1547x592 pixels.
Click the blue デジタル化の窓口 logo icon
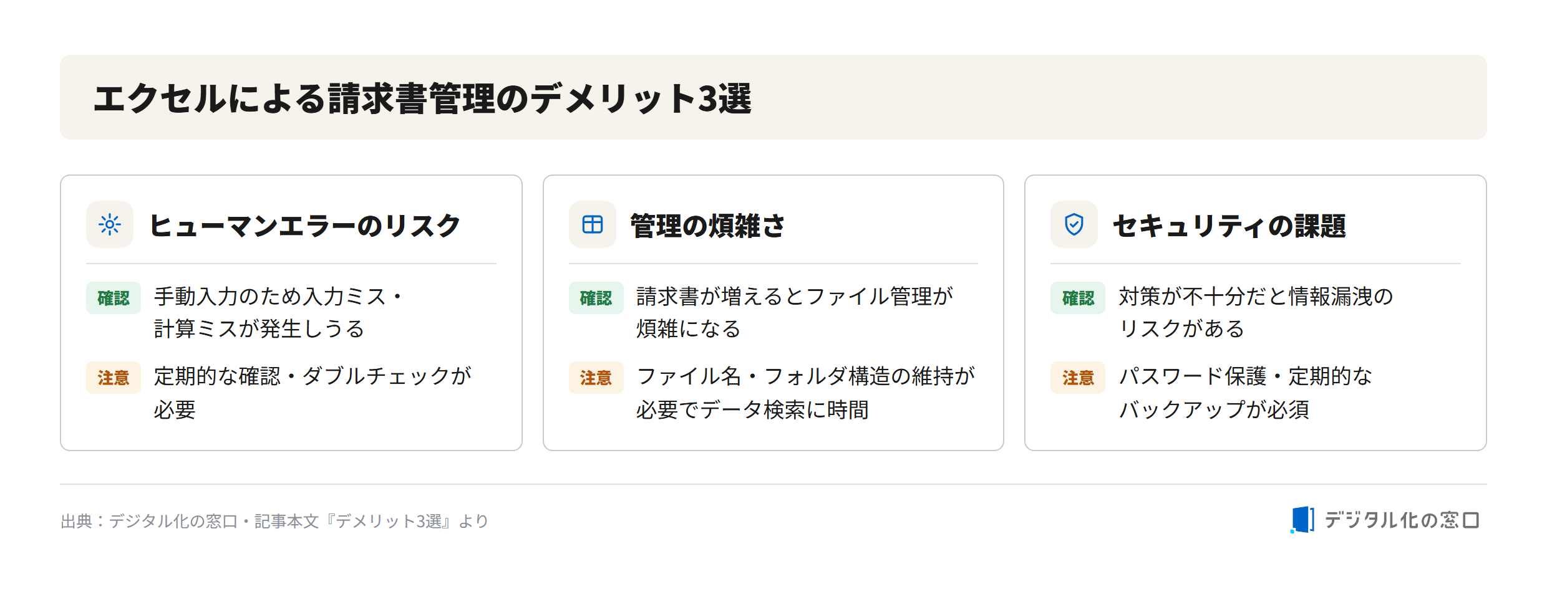[x=1302, y=520]
